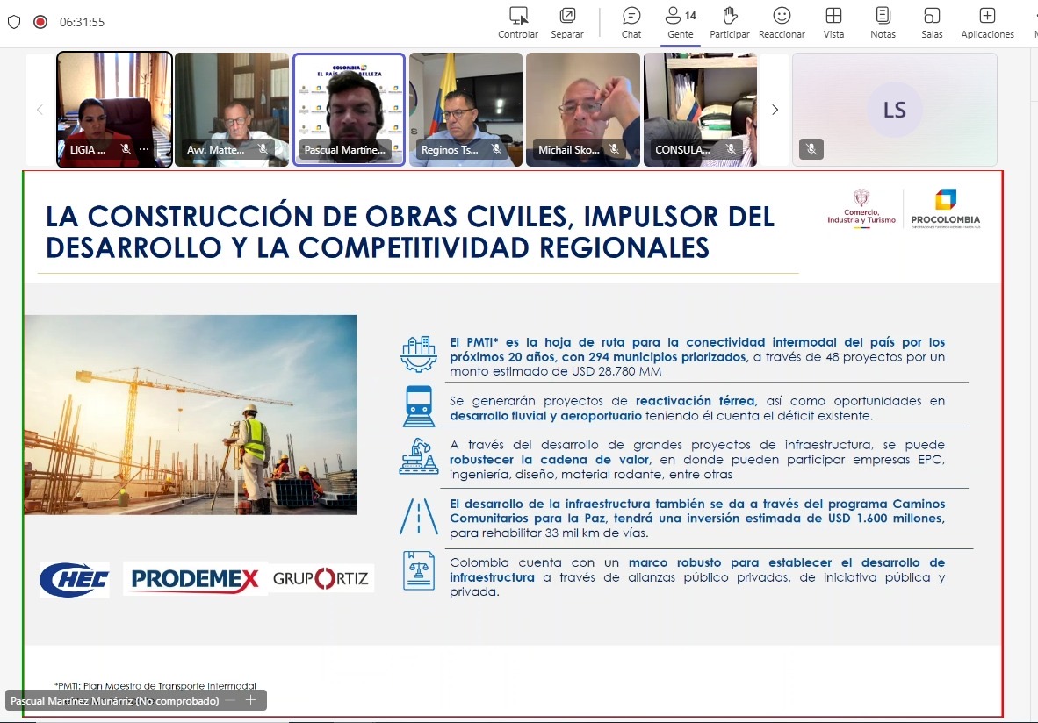Click the participant count 14
The height and width of the screenshot is (723, 1038).
690,15
